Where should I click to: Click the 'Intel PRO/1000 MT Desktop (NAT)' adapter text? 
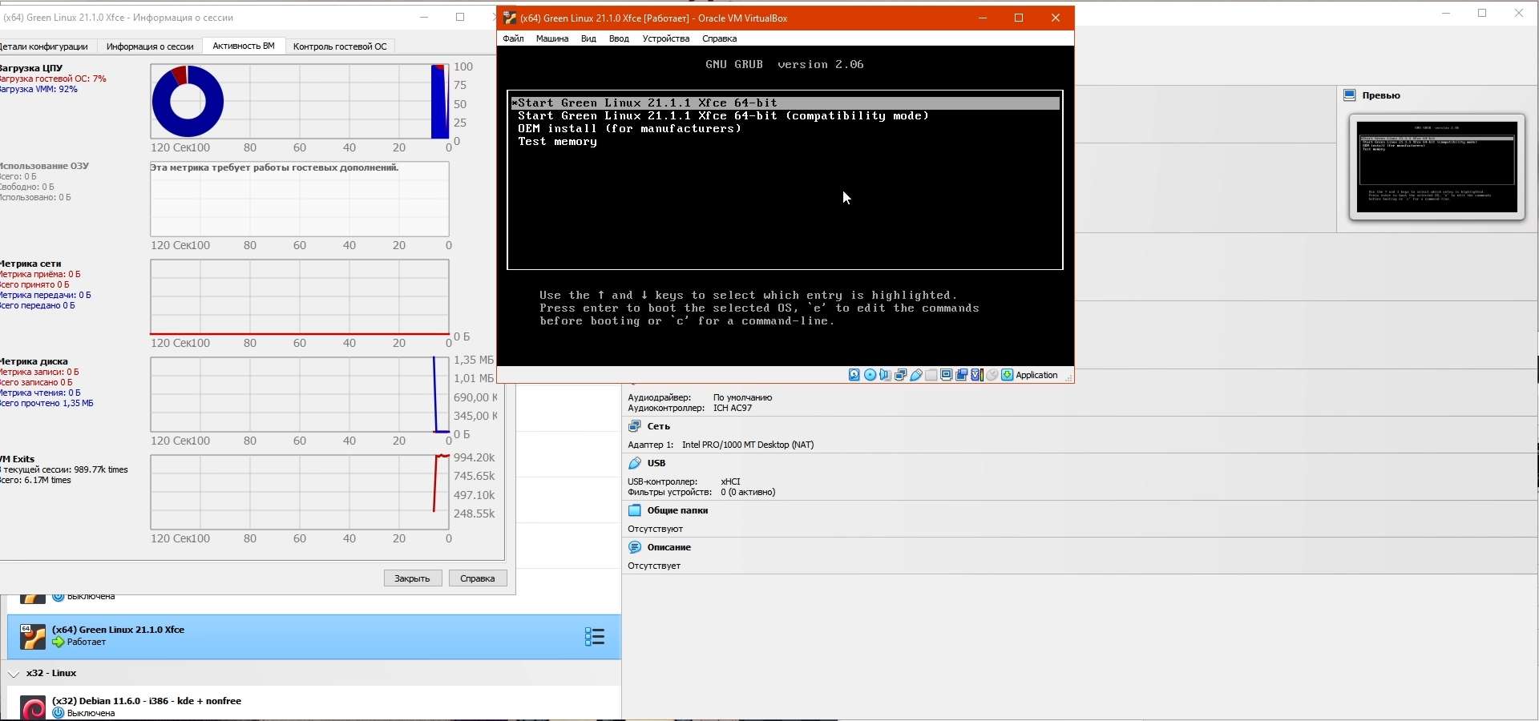(x=748, y=445)
